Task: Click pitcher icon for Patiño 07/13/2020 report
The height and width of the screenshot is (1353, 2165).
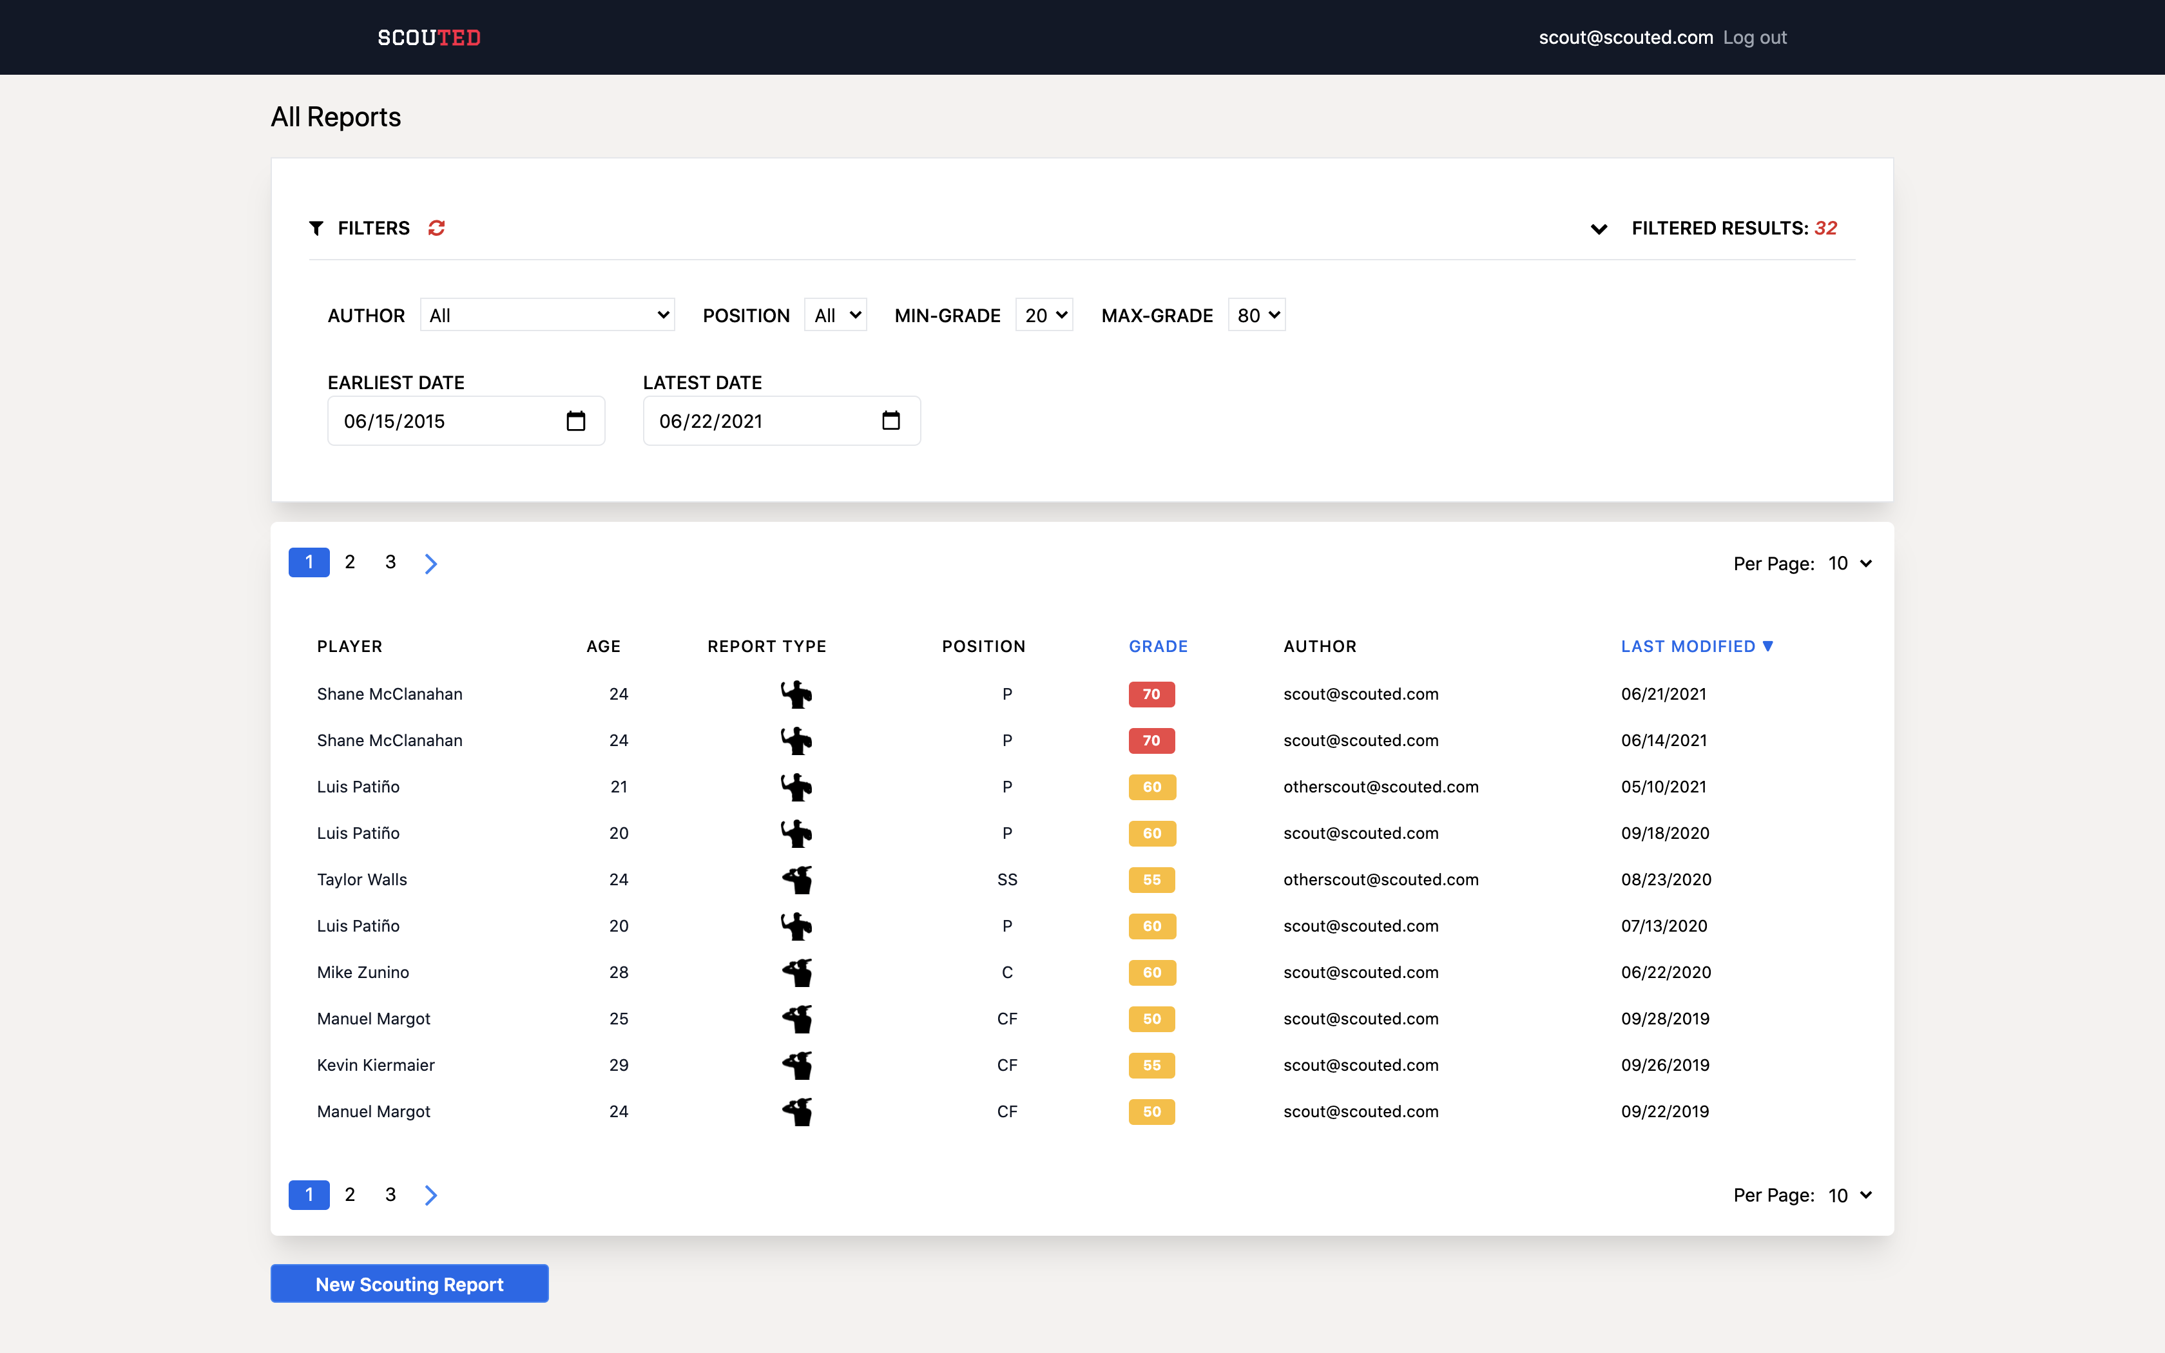Action: 796,926
